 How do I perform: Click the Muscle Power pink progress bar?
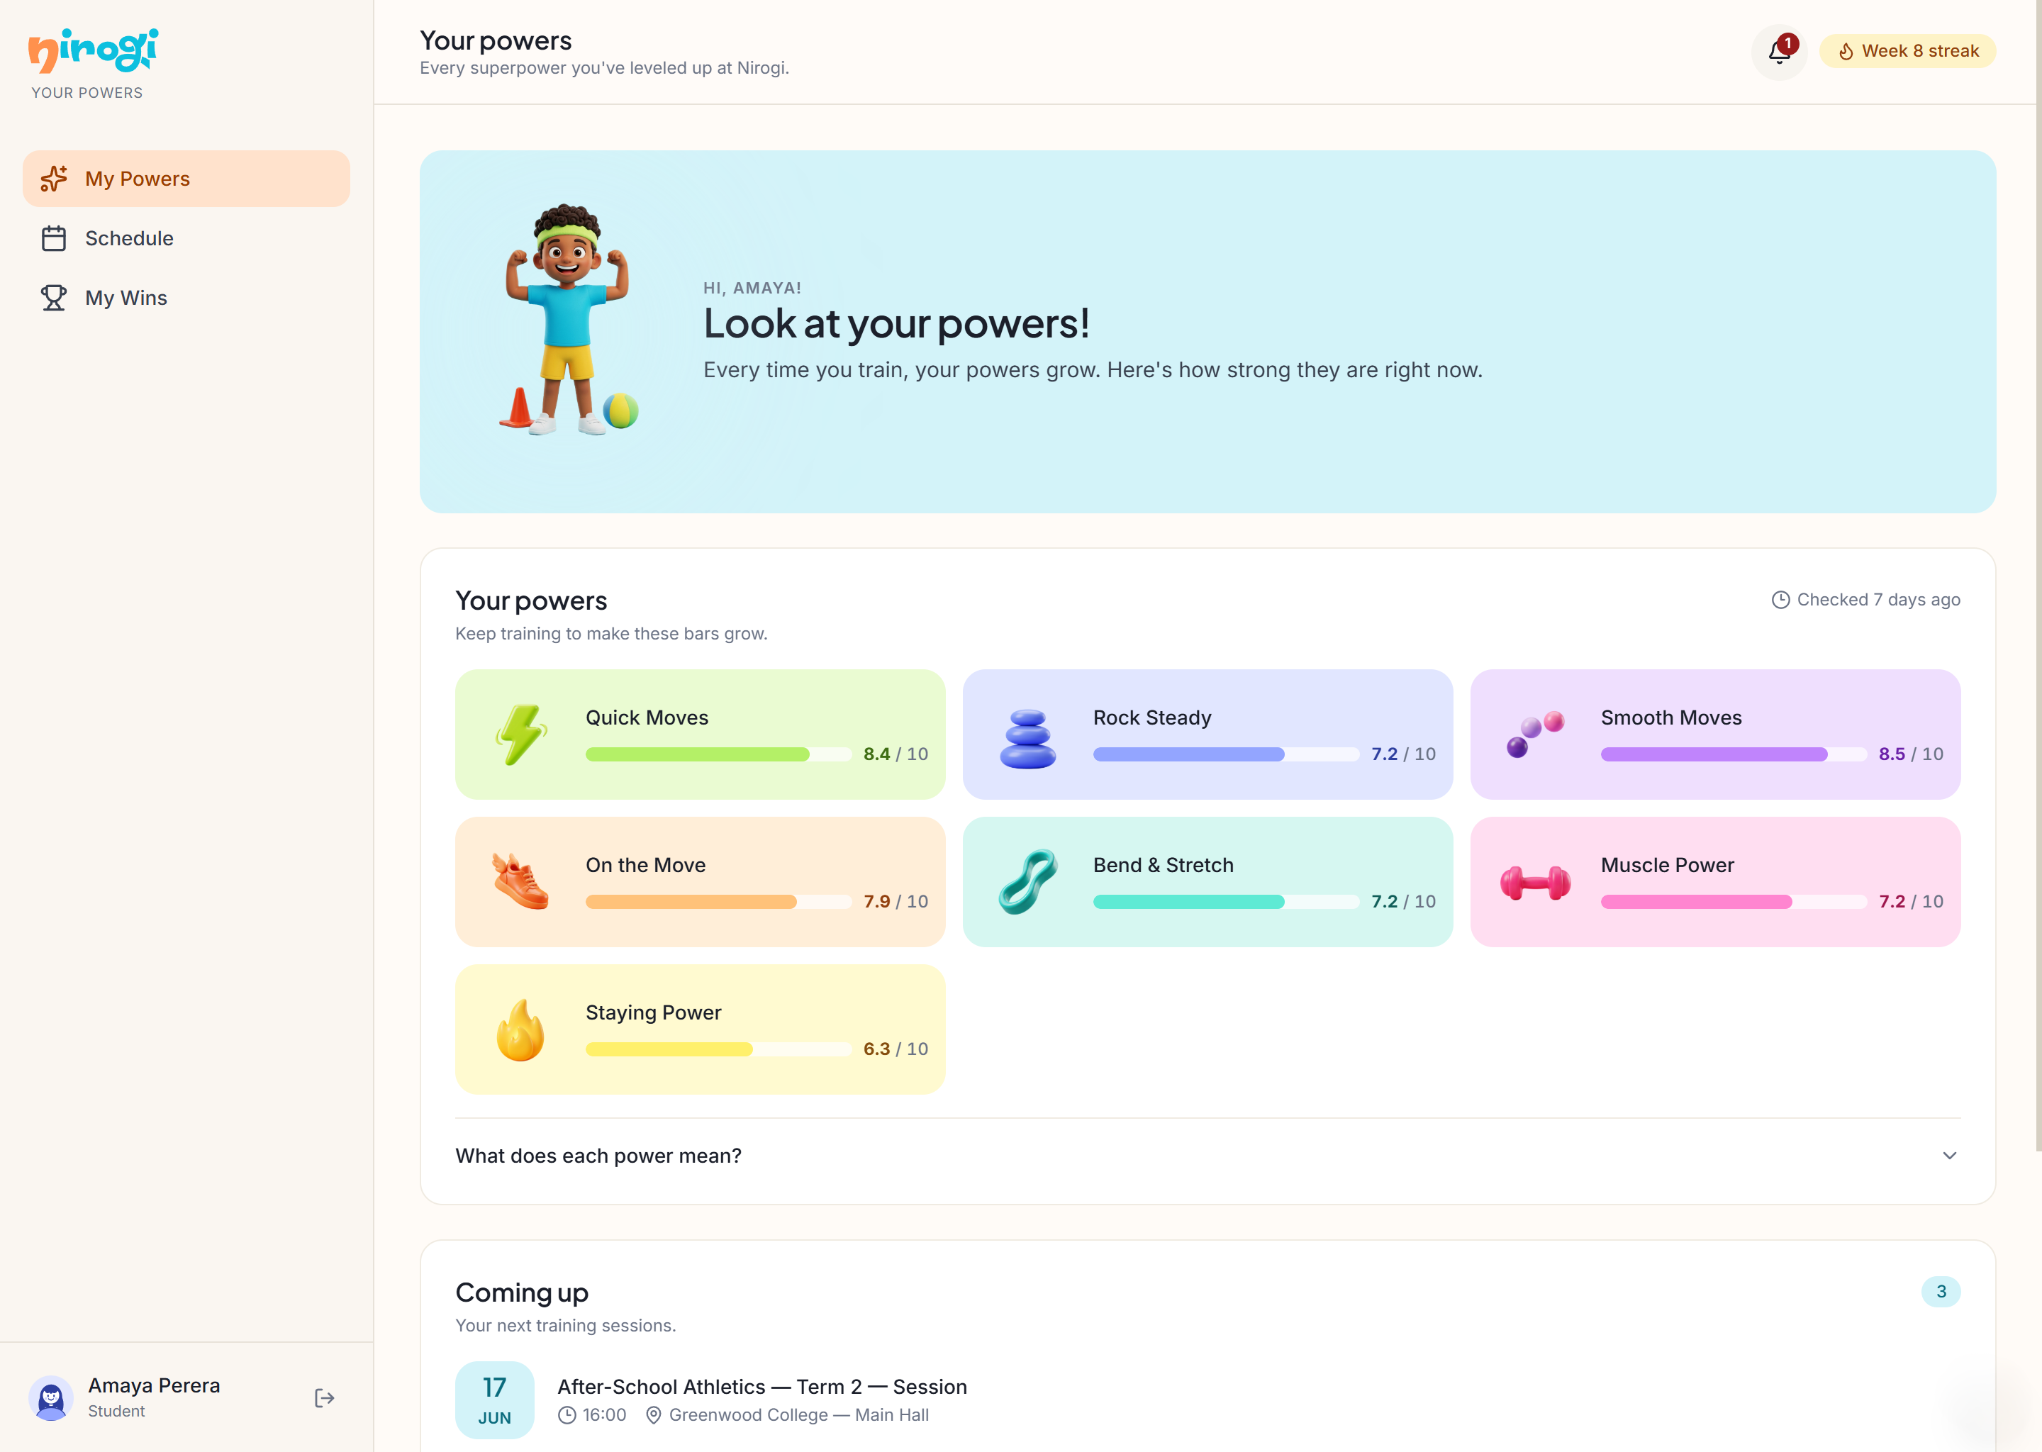[1734, 902]
